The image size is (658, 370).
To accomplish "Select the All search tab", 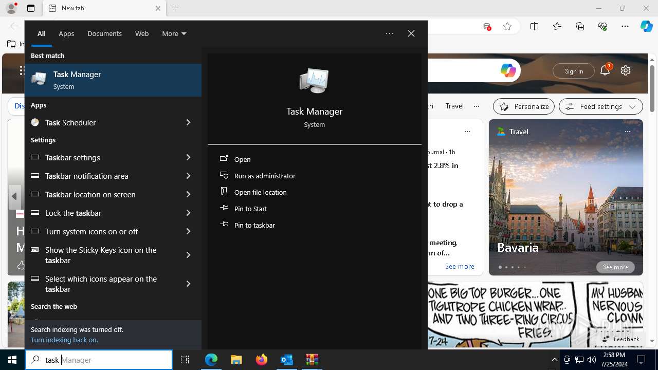I will (x=42, y=33).
